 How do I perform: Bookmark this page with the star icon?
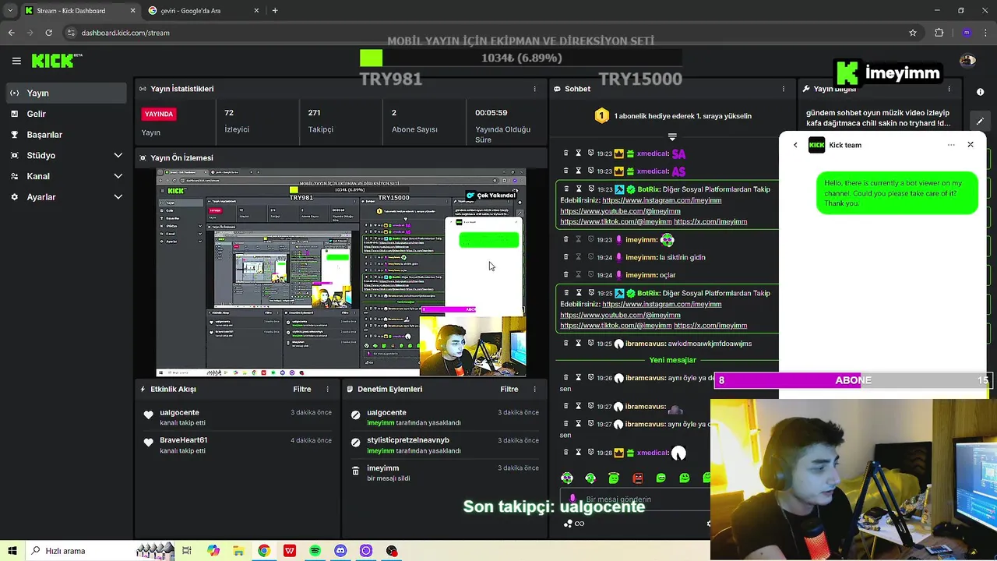913,33
